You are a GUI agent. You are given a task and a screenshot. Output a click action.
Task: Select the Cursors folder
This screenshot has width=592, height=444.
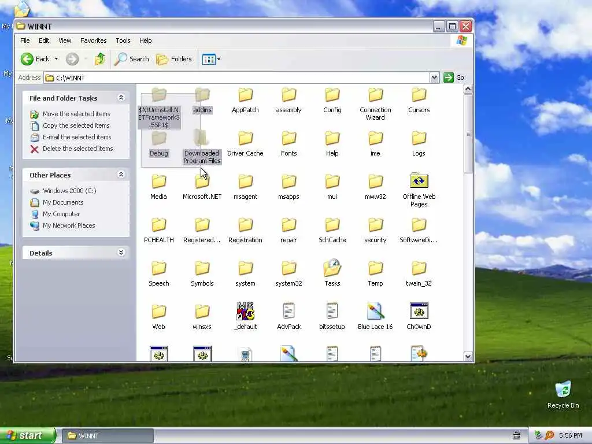(419, 101)
